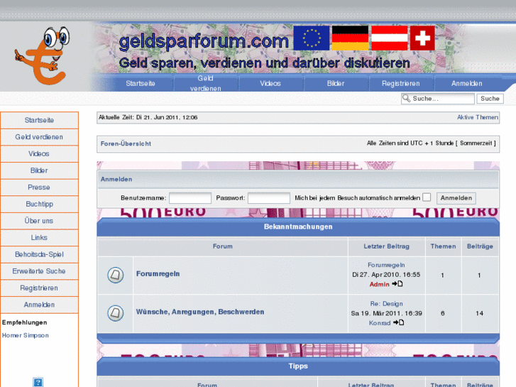Image resolution: width=516 pixels, height=387 pixels.
Task: Open Geld verdienen in top navigation bar
Action: (205, 83)
